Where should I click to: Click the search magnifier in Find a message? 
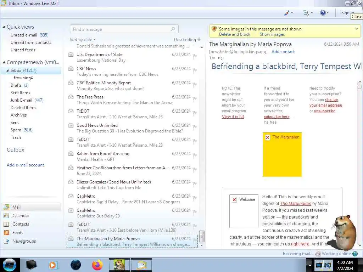(173, 29)
